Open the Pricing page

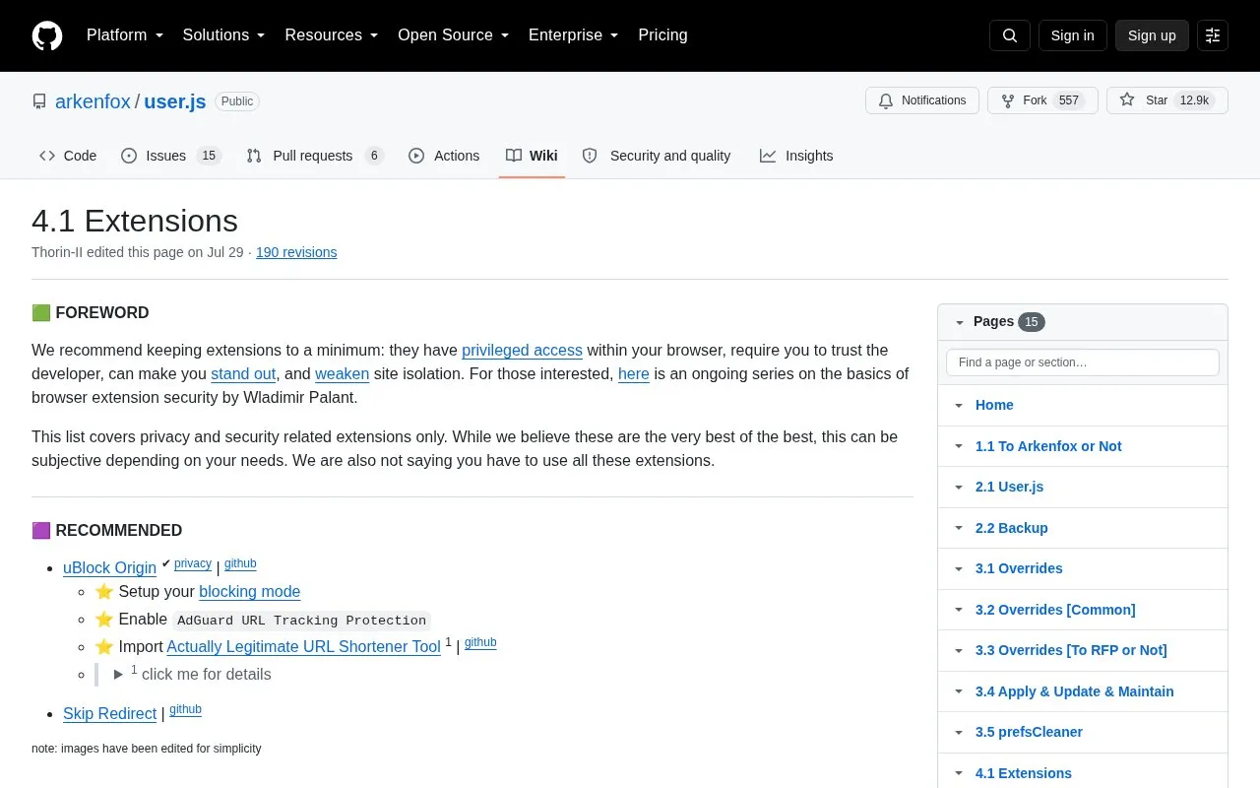coord(662,35)
